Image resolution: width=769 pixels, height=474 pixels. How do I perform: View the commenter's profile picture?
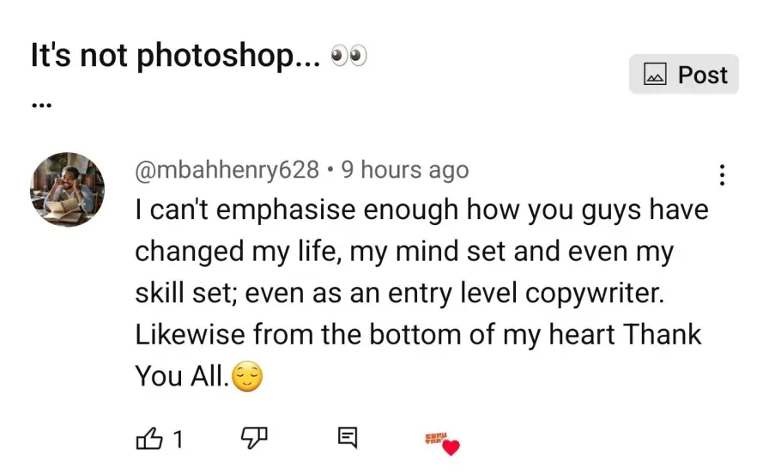(x=68, y=190)
